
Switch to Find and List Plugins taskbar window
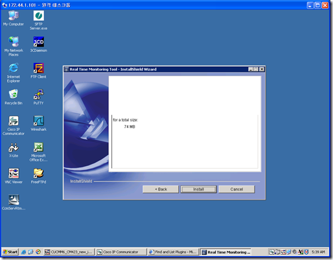coord(174,252)
